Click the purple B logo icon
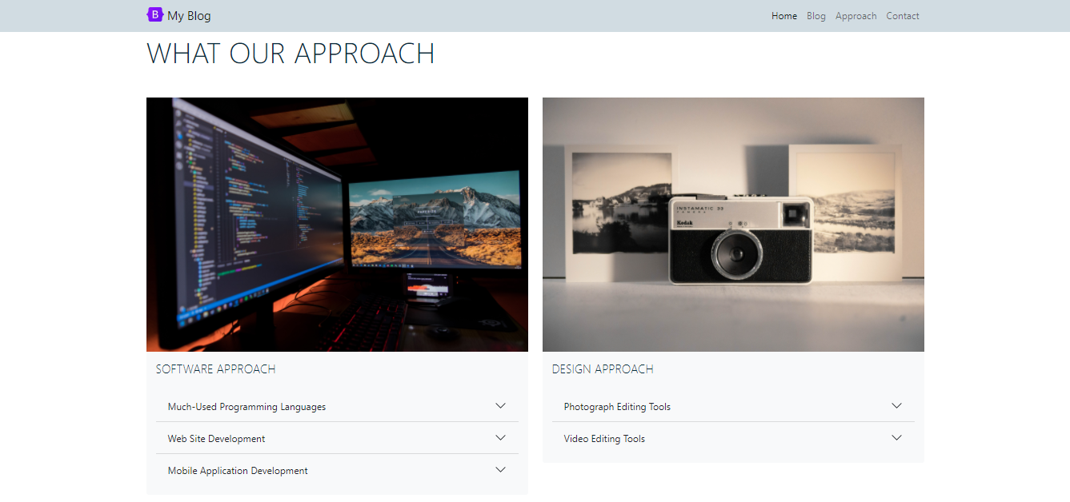 click(154, 15)
